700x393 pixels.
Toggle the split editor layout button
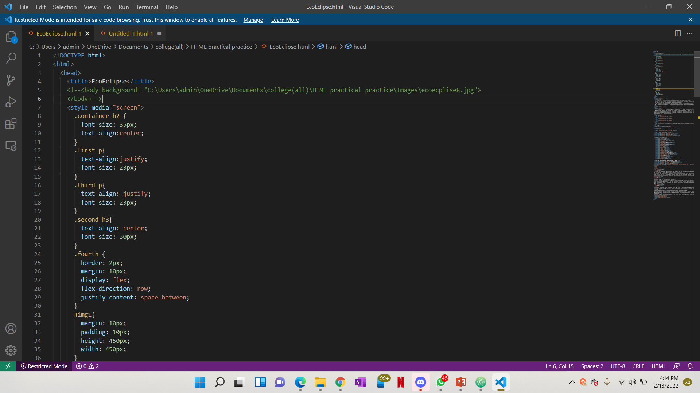point(678,33)
